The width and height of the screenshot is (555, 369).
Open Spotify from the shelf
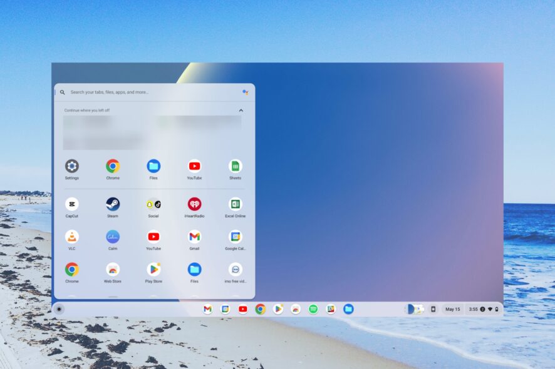click(313, 309)
